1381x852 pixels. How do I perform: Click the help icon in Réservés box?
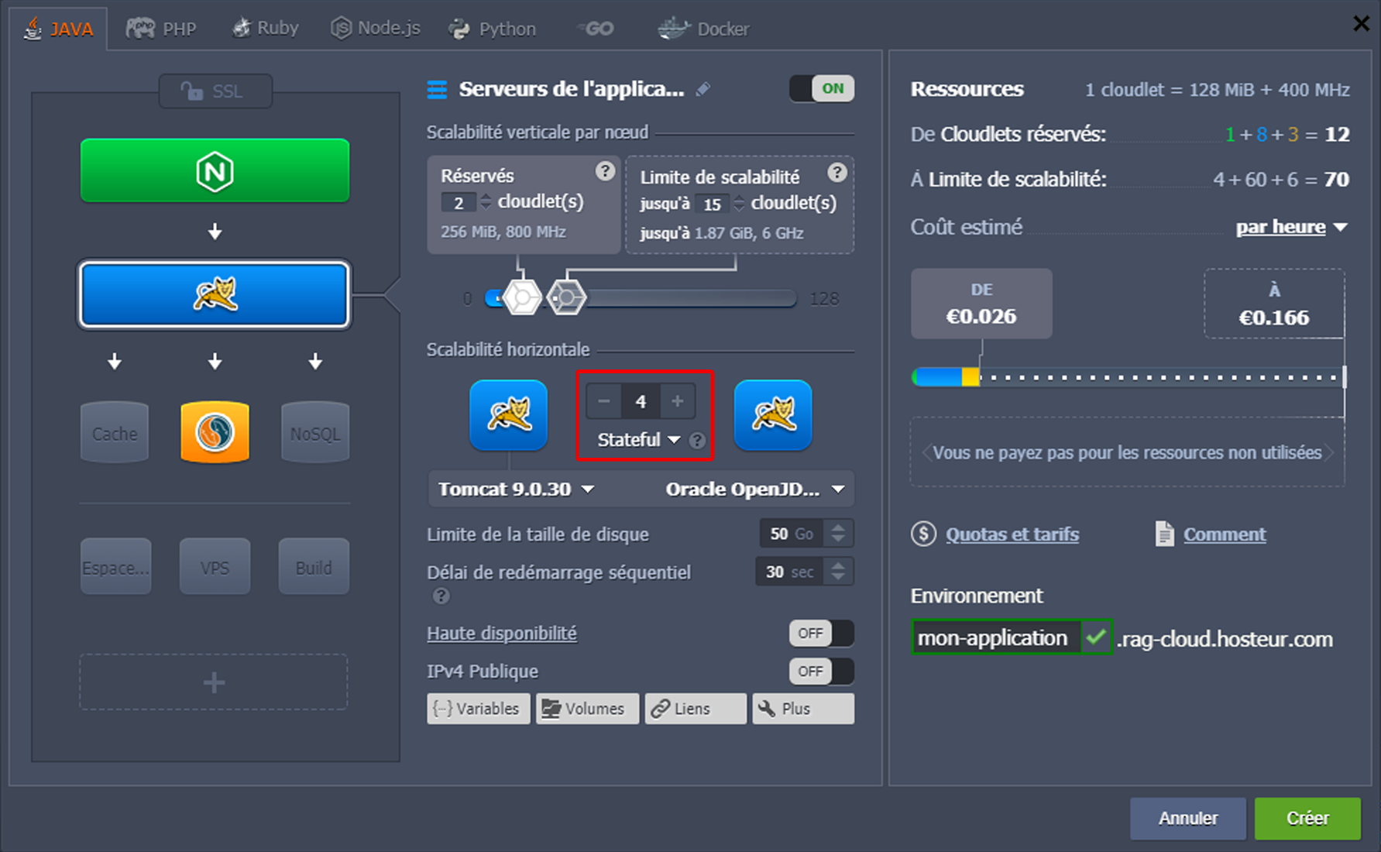[605, 171]
